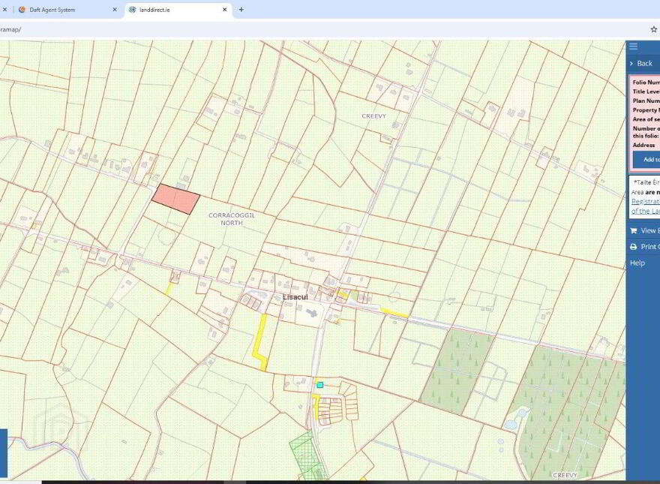Viewport: 660px width, 484px height.
Task: Click the 'Address' label in details panel
Action: [x=644, y=145]
